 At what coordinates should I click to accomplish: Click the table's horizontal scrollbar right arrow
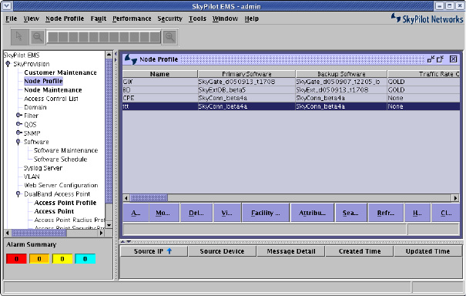[x=455, y=198]
